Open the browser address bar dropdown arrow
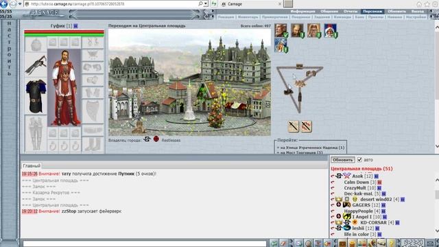The width and height of the screenshot is (439, 247). [x=206, y=4]
